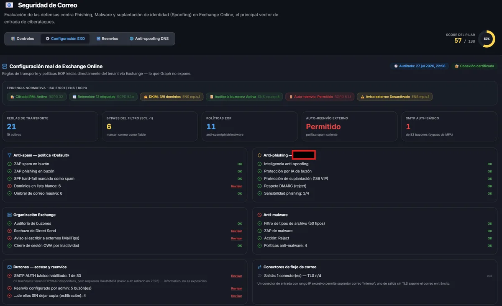The height and width of the screenshot is (306, 502).
Task: Click error icon for Rechazo de Direct Send
Action: tap(10, 231)
